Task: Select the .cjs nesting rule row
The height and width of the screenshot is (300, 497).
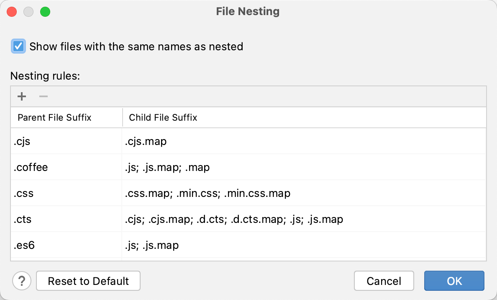Action: click(63, 141)
